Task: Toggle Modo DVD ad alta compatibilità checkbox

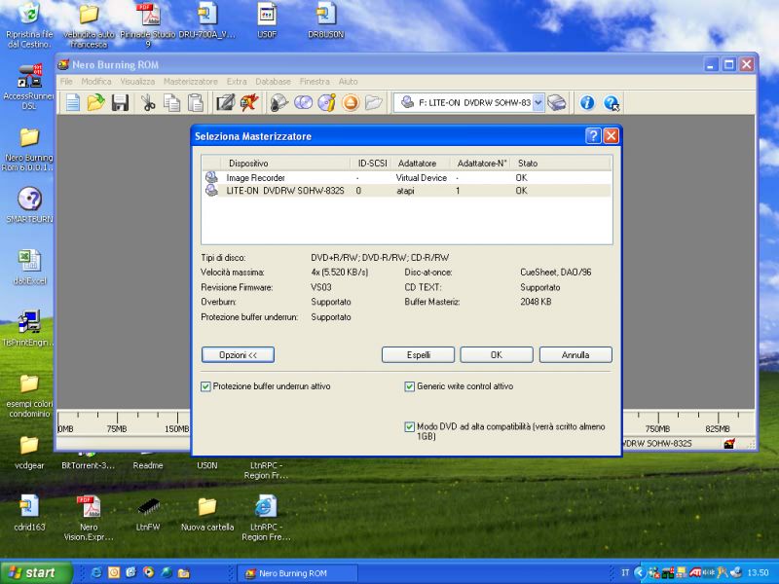Action: 409,426
